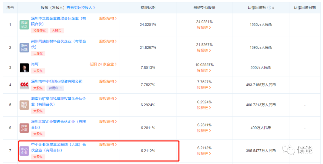Click the 肖珂 name link

(x=35, y=64)
